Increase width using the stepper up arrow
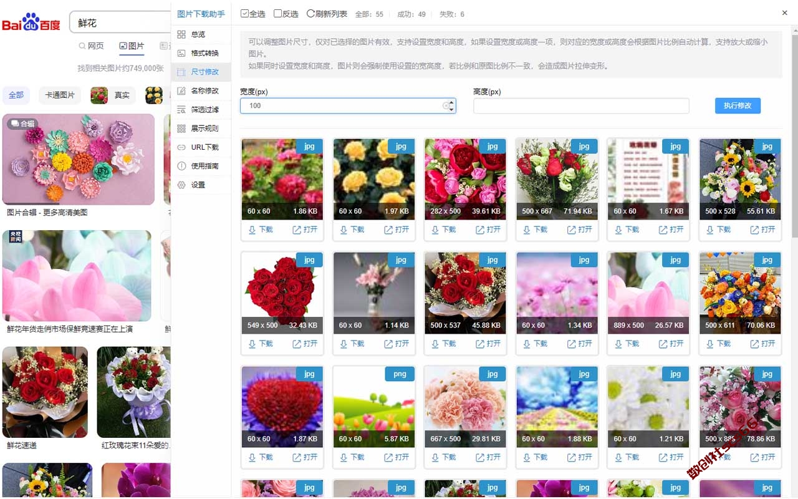Image resolution: width=798 pixels, height=499 pixels. 451,102
